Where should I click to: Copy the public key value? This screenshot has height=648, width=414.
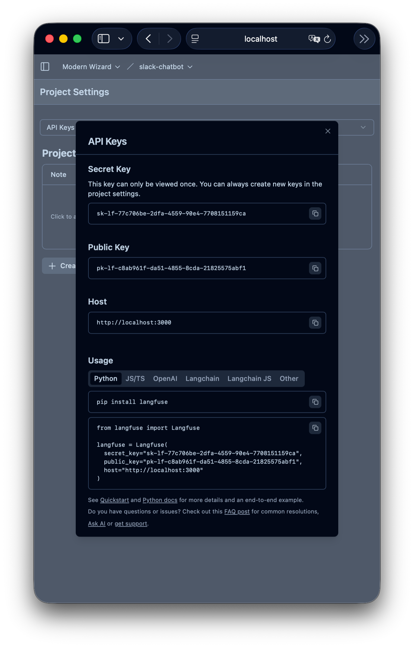point(315,268)
